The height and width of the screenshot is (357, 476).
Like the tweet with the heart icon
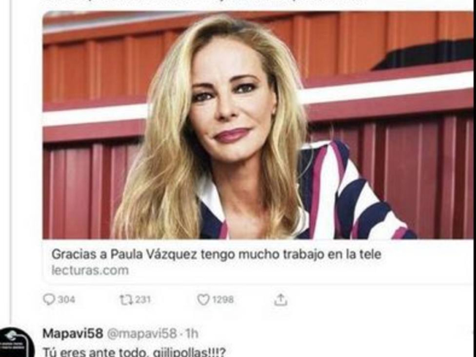pos(203,300)
